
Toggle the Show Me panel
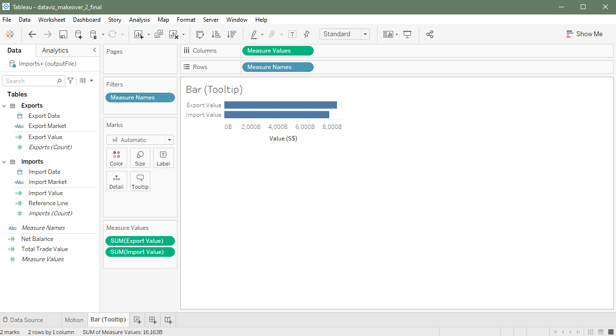(x=584, y=34)
